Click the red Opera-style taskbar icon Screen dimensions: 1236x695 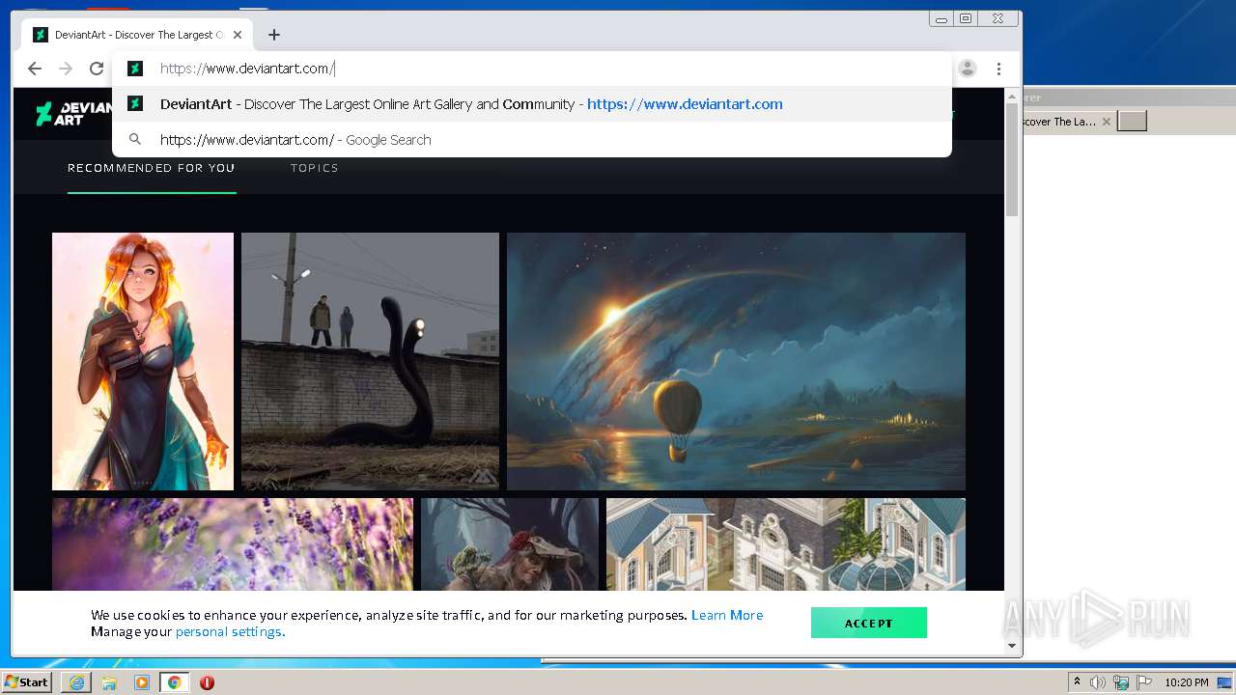click(207, 682)
